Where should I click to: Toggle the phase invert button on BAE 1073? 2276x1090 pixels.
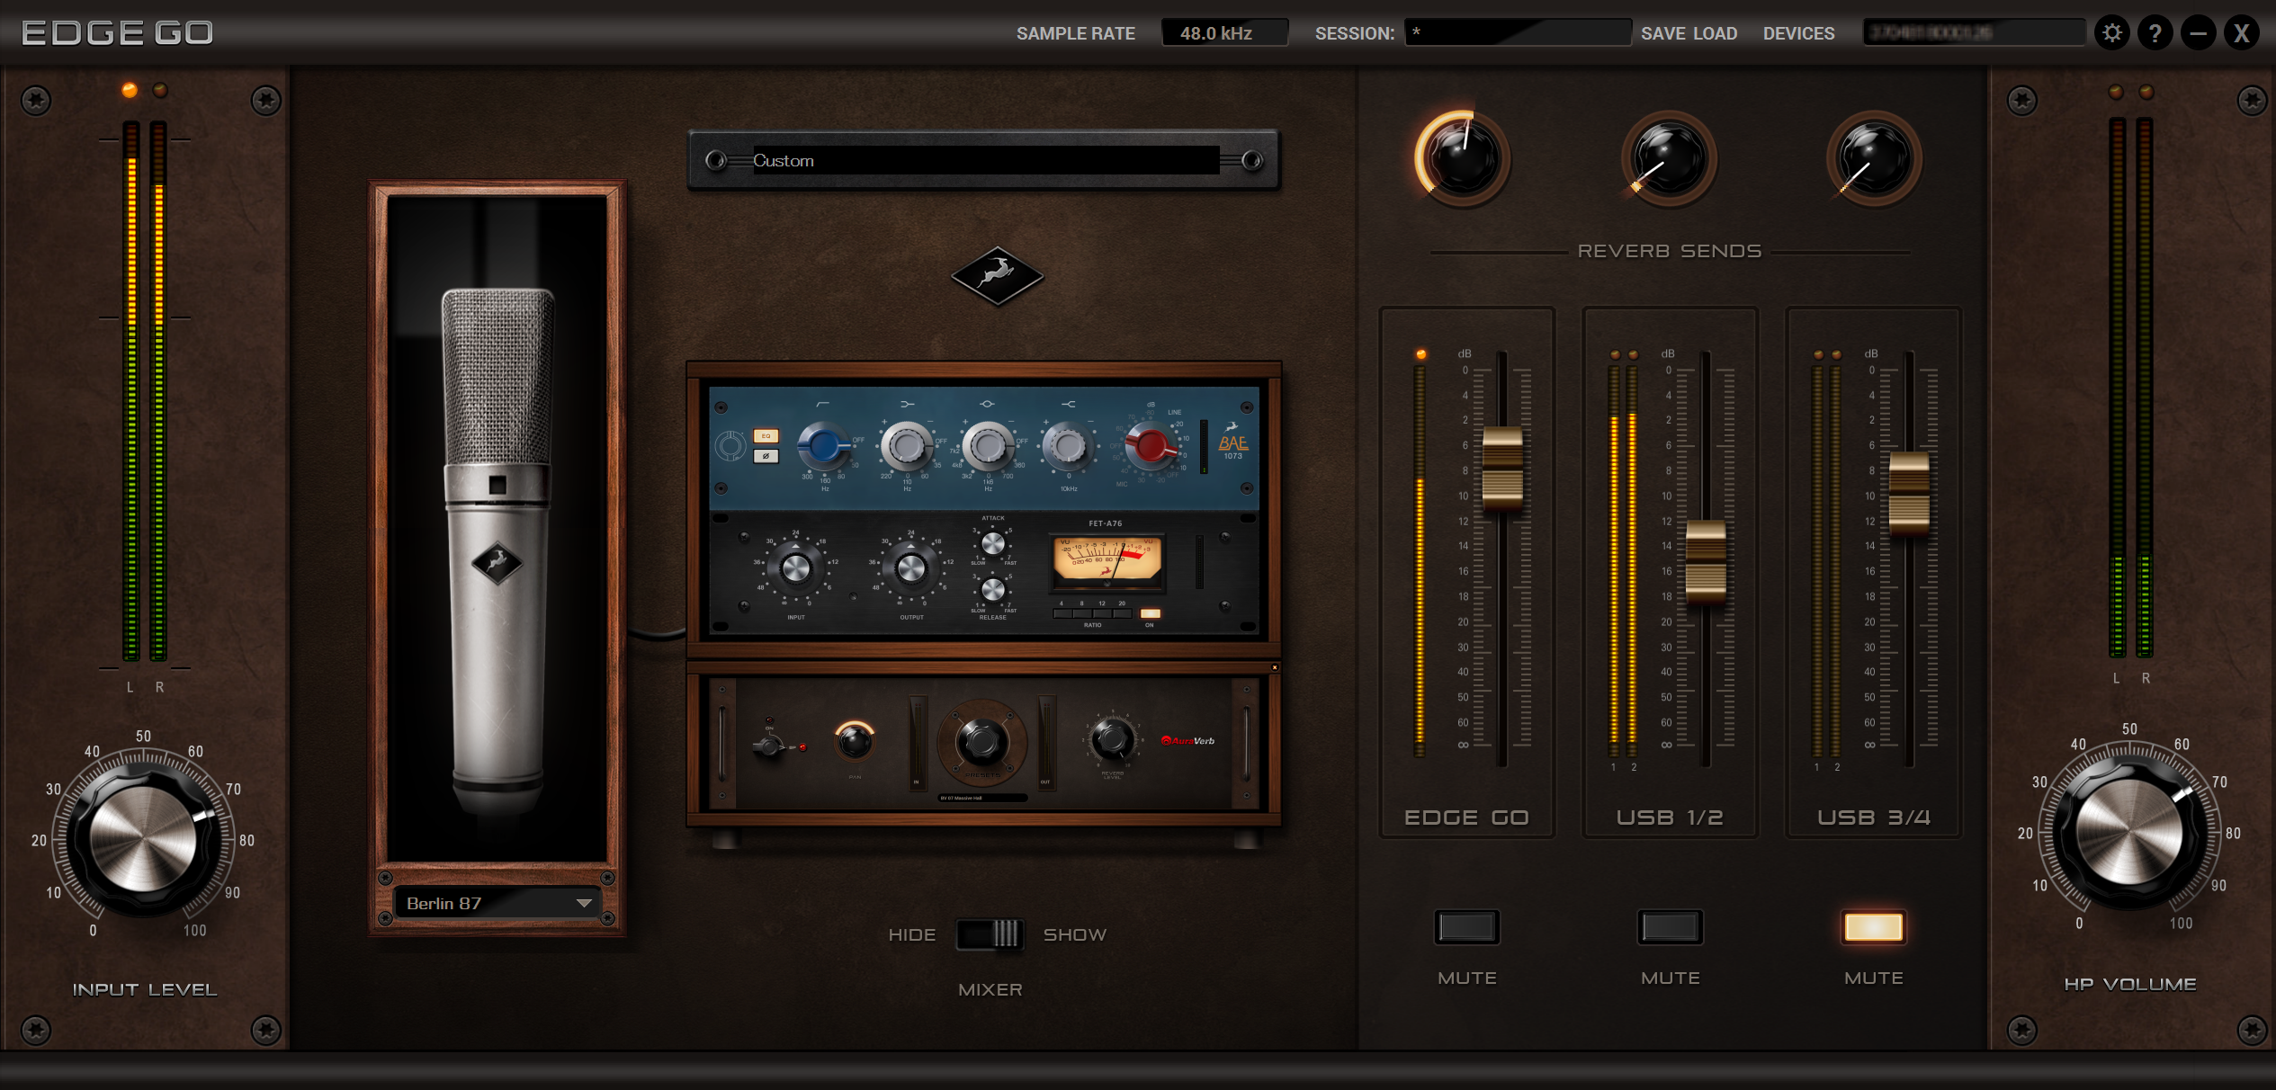pos(766,456)
